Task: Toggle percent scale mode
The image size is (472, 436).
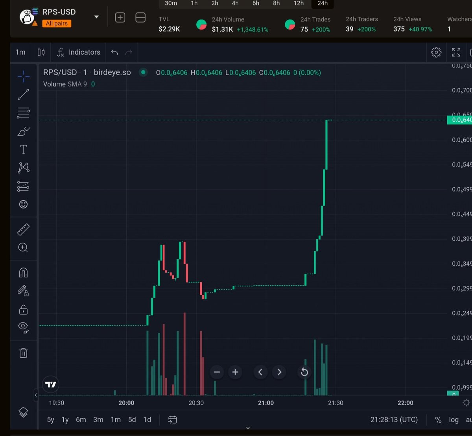Action: point(438,420)
